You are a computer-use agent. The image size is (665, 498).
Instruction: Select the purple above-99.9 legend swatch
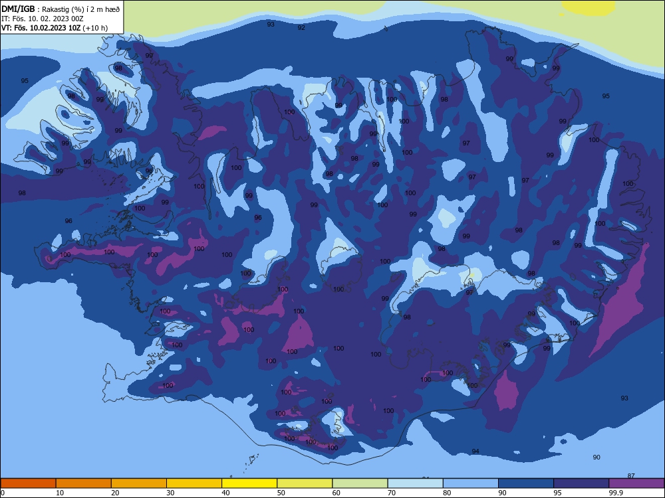(637, 483)
